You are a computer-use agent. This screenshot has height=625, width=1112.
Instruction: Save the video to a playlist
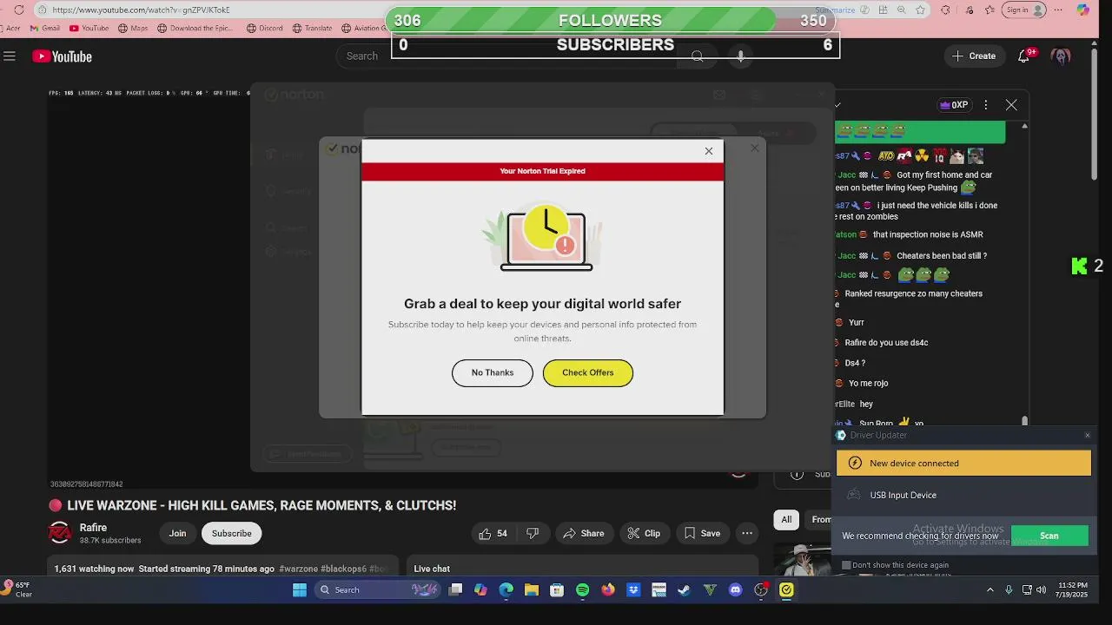pos(702,533)
